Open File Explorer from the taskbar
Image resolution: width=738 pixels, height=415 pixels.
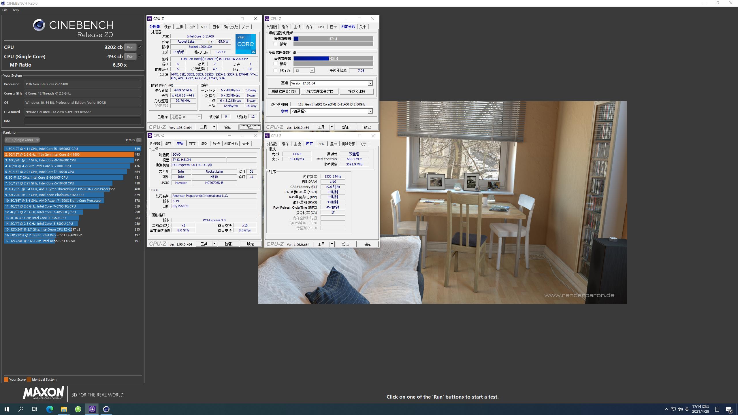[x=64, y=409]
